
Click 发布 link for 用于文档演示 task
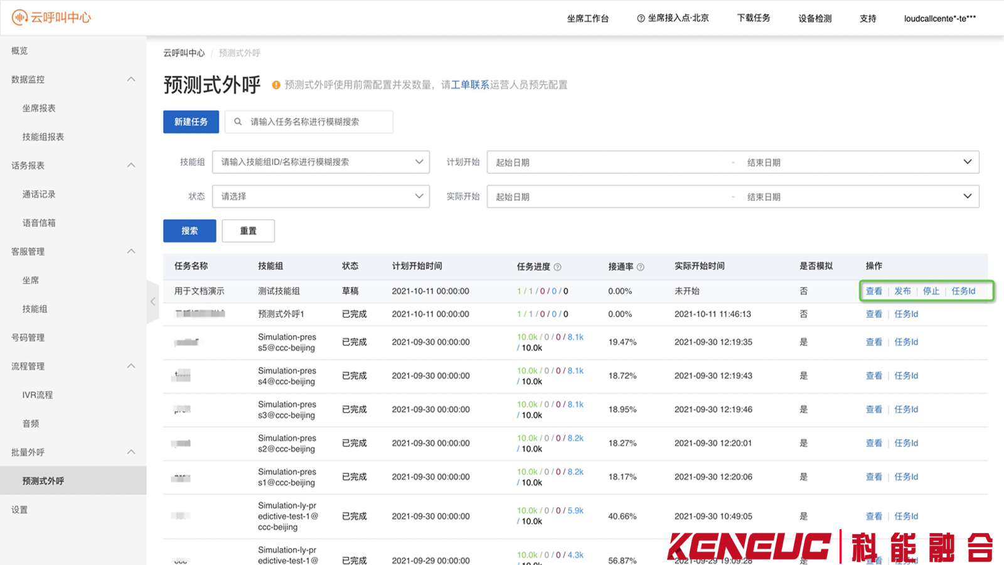(902, 291)
